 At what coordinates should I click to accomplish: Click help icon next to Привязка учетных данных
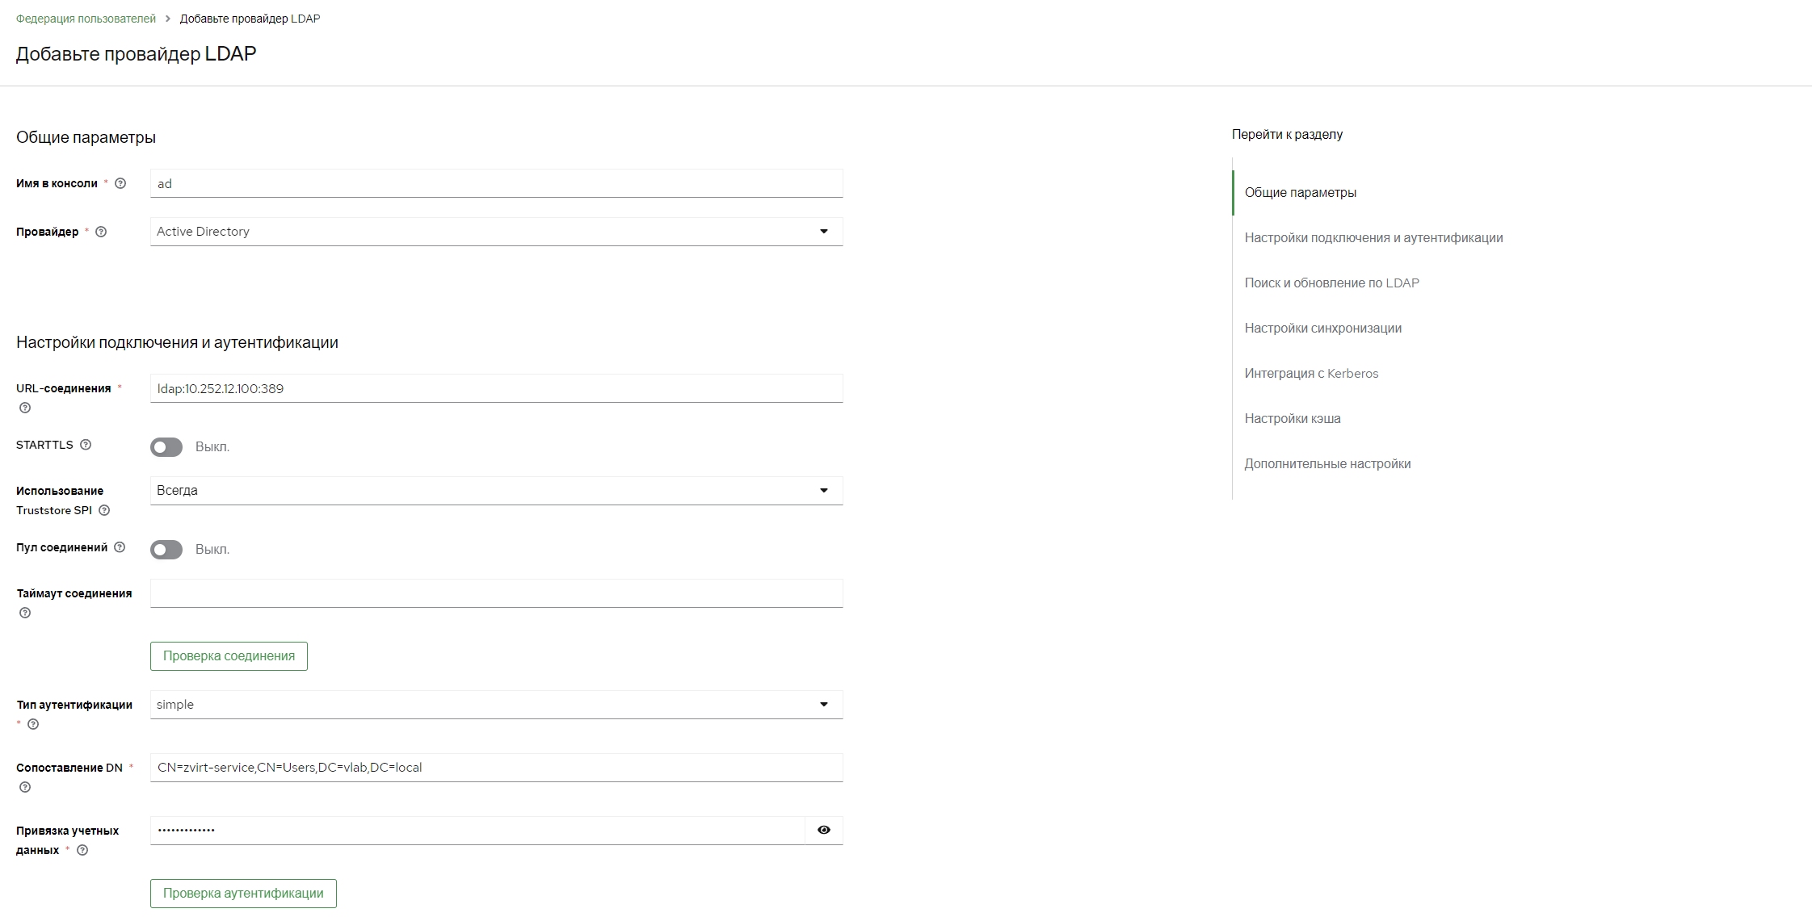coord(82,850)
